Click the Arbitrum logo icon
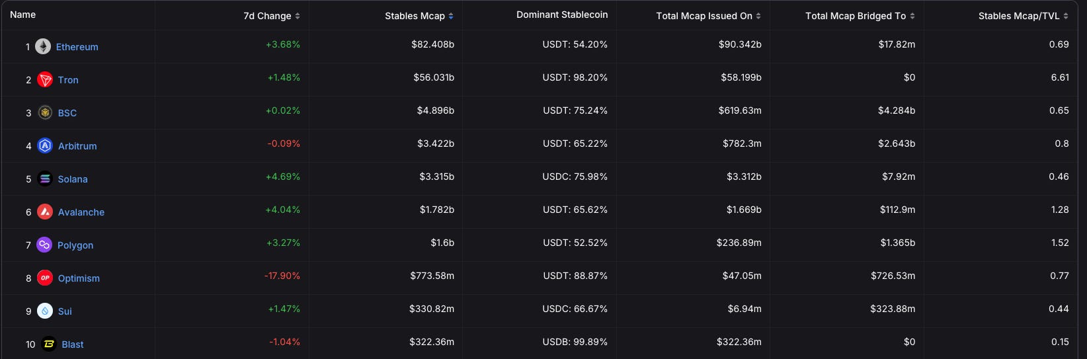Screen dimensions: 1087x359 pos(45,146)
